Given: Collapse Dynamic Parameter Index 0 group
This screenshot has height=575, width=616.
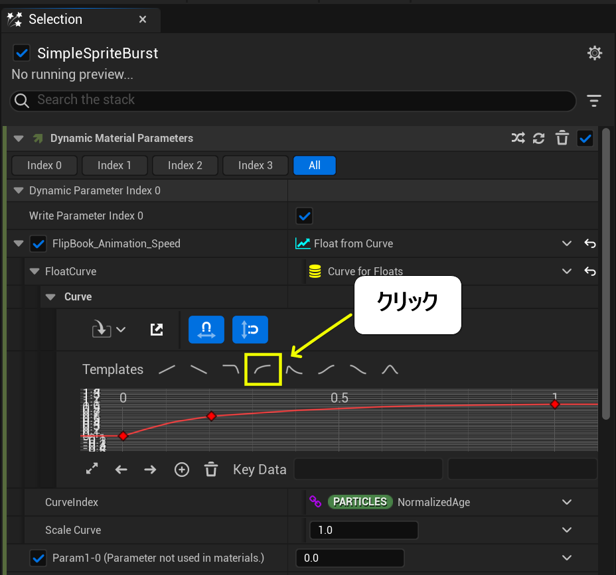Looking at the screenshot, I should (x=19, y=190).
